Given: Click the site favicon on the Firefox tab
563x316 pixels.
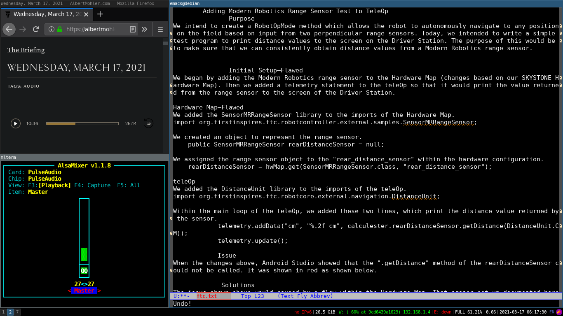Looking at the screenshot, I should pyautogui.click(x=8, y=14).
